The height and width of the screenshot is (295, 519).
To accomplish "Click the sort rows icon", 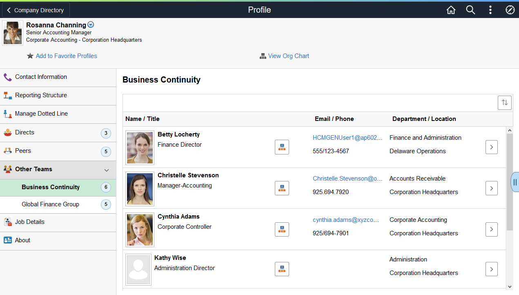I will tap(505, 103).
